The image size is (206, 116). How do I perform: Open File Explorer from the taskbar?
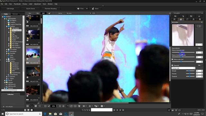coord(50,114)
